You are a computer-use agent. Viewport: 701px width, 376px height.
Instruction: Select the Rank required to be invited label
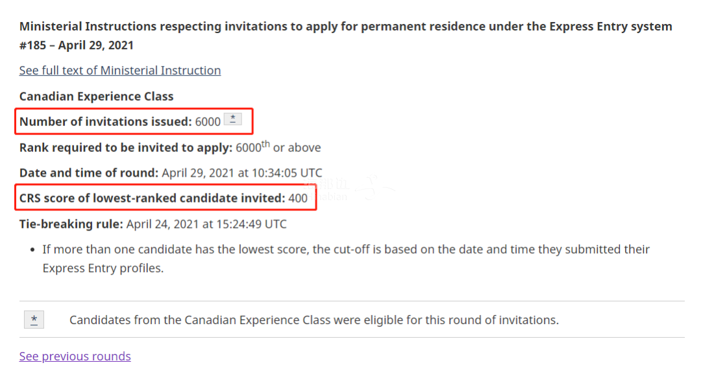pos(126,147)
